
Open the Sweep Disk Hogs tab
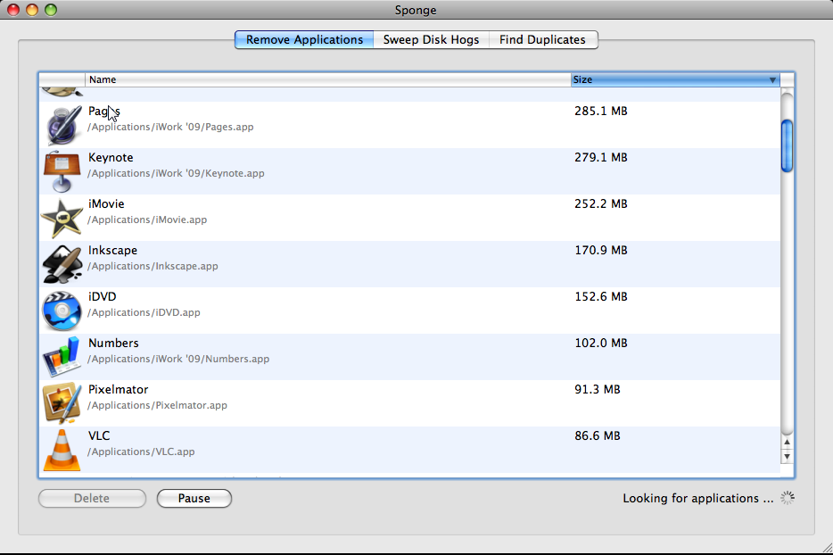click(x=431, y=40)
